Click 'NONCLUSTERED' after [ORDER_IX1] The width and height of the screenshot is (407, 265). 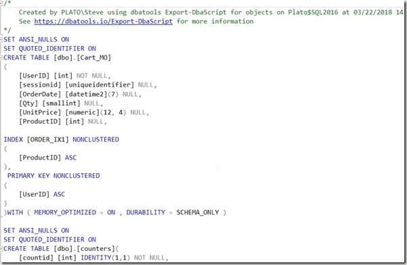coord(95,139)
